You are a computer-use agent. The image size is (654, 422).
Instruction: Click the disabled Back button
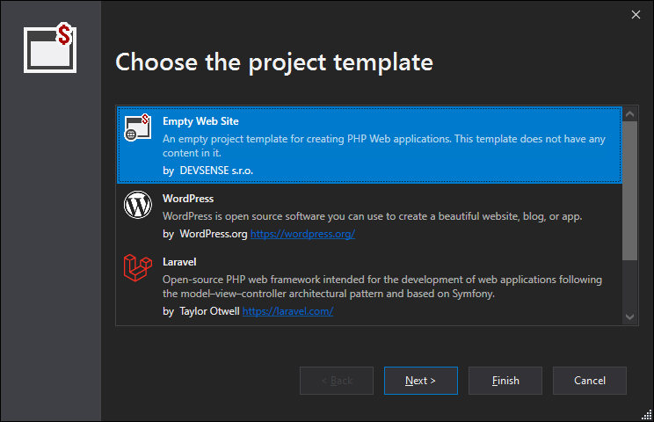(x=337, y=381)
